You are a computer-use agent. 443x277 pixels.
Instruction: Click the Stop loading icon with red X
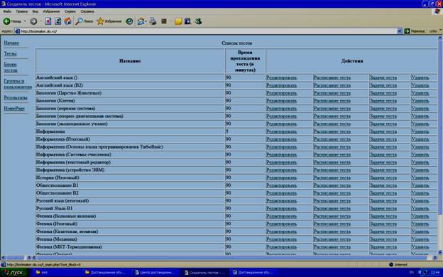tap(48, 21)
